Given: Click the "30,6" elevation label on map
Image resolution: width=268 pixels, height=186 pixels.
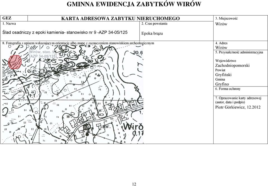Looking at the screenshot, I should [138, 53].
